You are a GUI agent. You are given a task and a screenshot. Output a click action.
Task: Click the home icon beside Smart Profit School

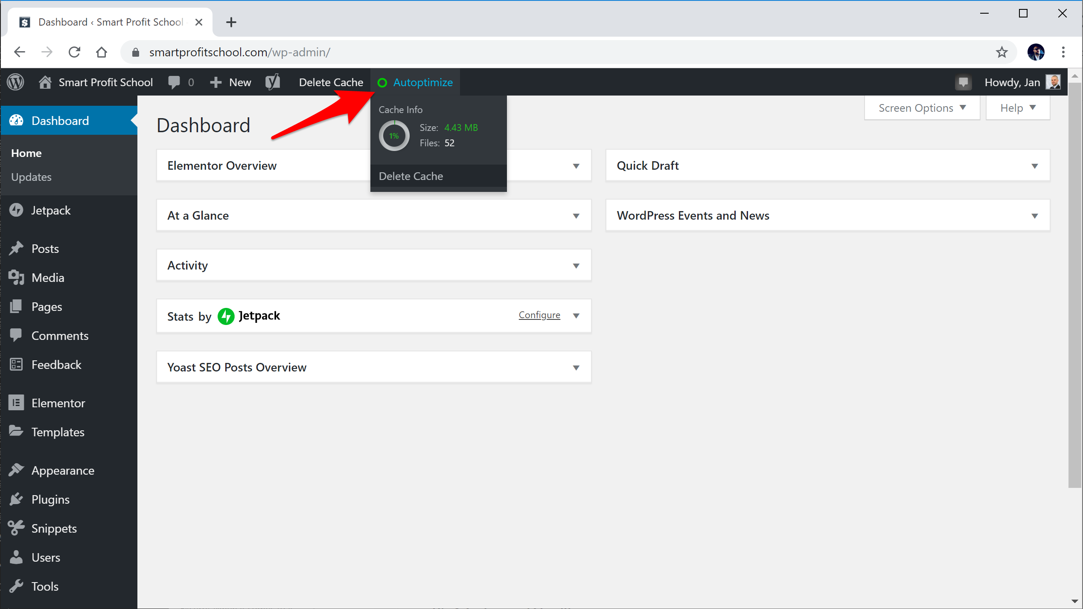[x=45, y=82]
